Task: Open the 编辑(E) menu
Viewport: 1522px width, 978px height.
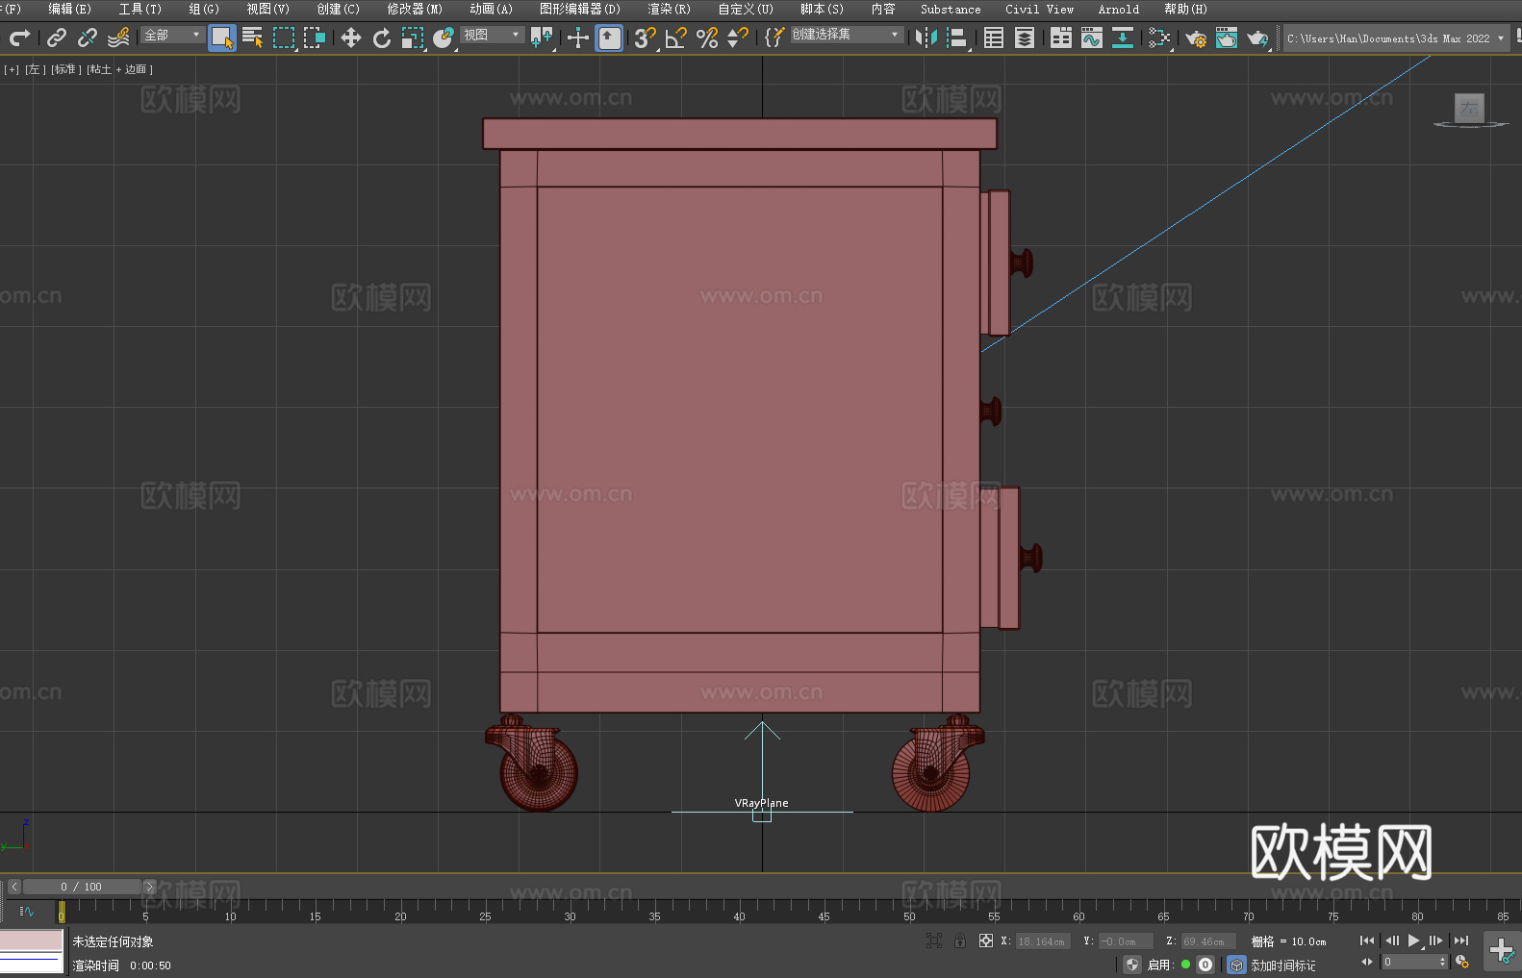Action: [x=69, y=9]
